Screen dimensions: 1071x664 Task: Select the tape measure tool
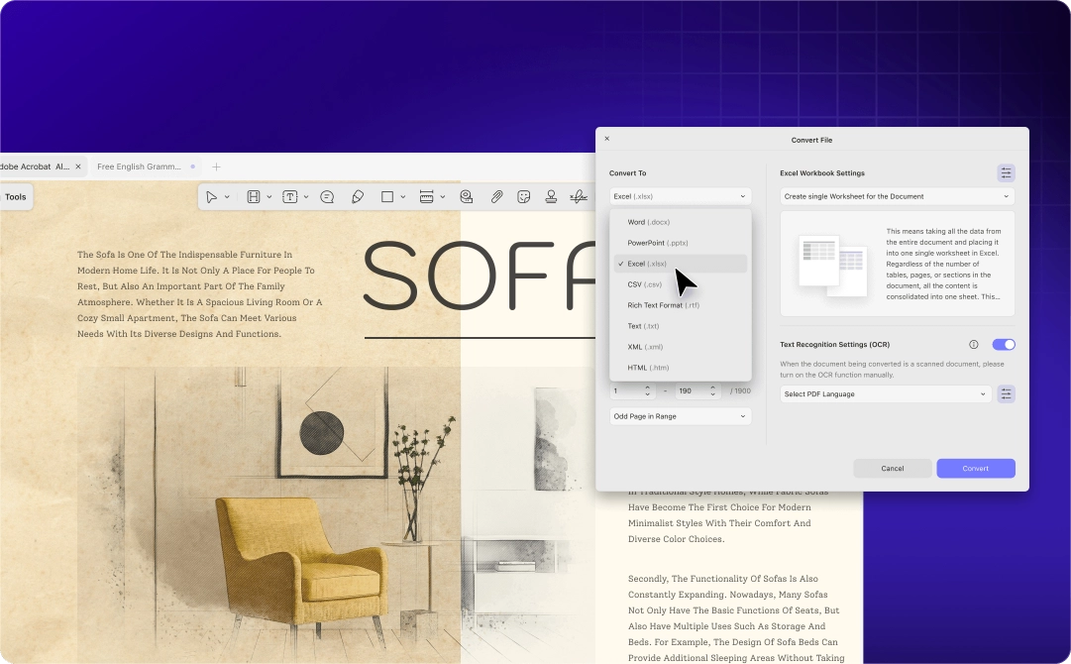coord(467,197)
